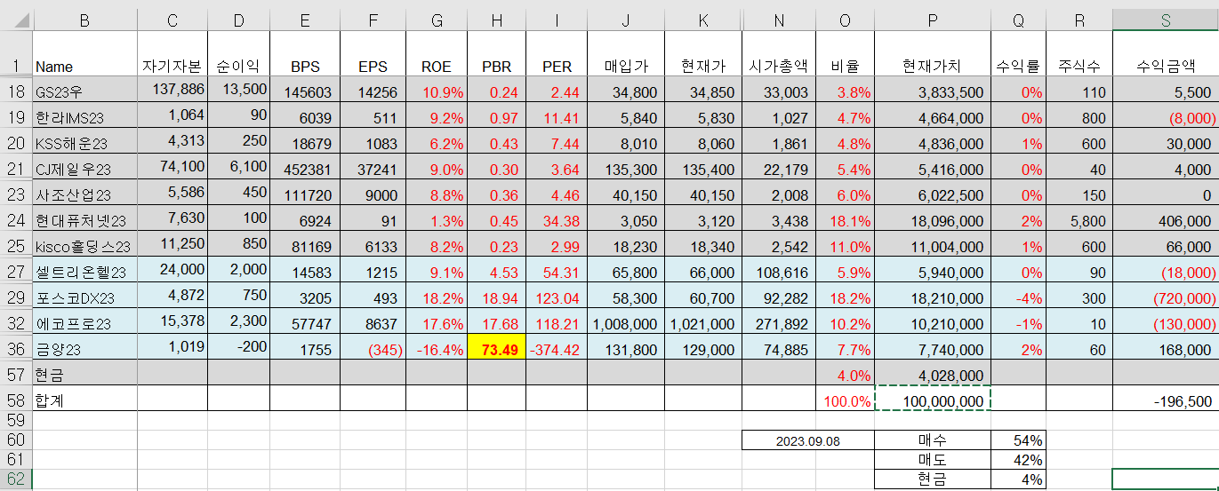This screenshot has height=491, width=1219.
Task: Click the 시가총액 header cell
Action: 778,55
